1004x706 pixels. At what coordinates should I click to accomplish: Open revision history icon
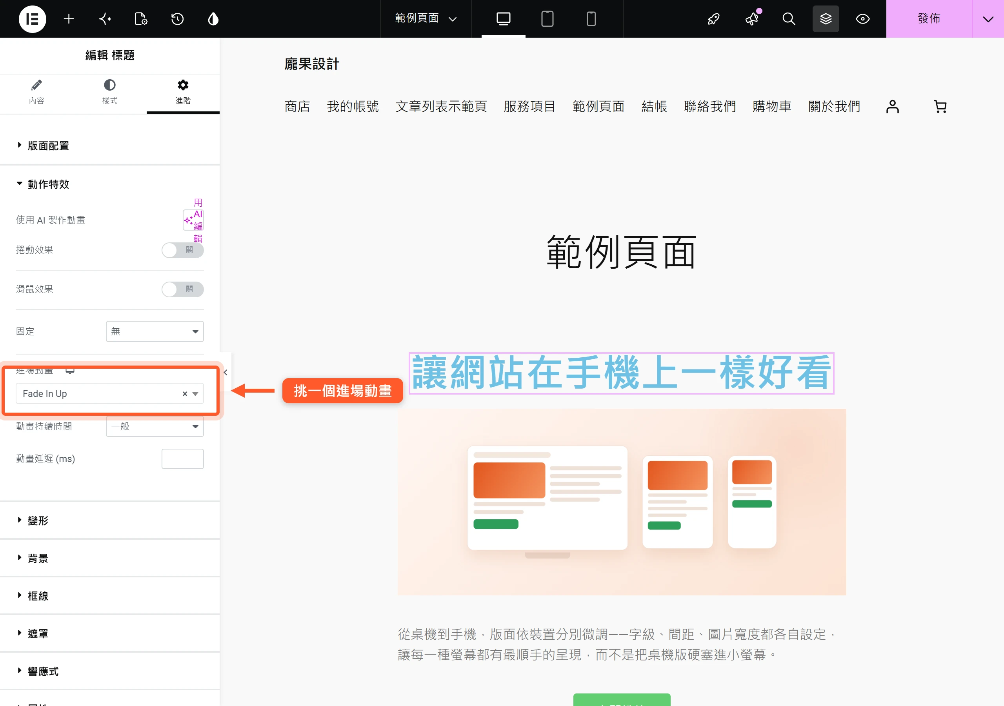pyautogui.click(x=177, y=19)
